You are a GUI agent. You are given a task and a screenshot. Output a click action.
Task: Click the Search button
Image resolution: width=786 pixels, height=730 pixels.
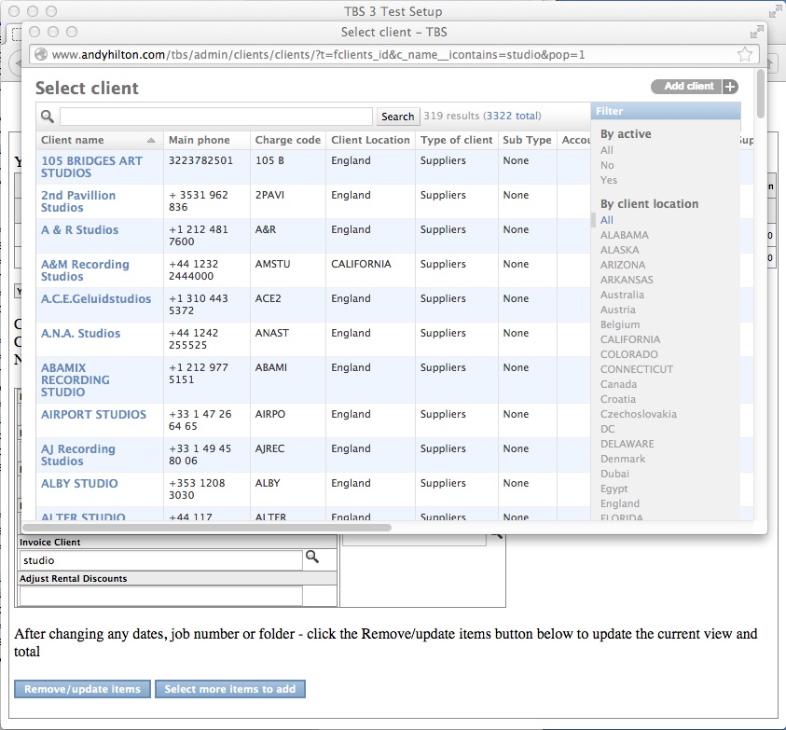tap(397, 117)
